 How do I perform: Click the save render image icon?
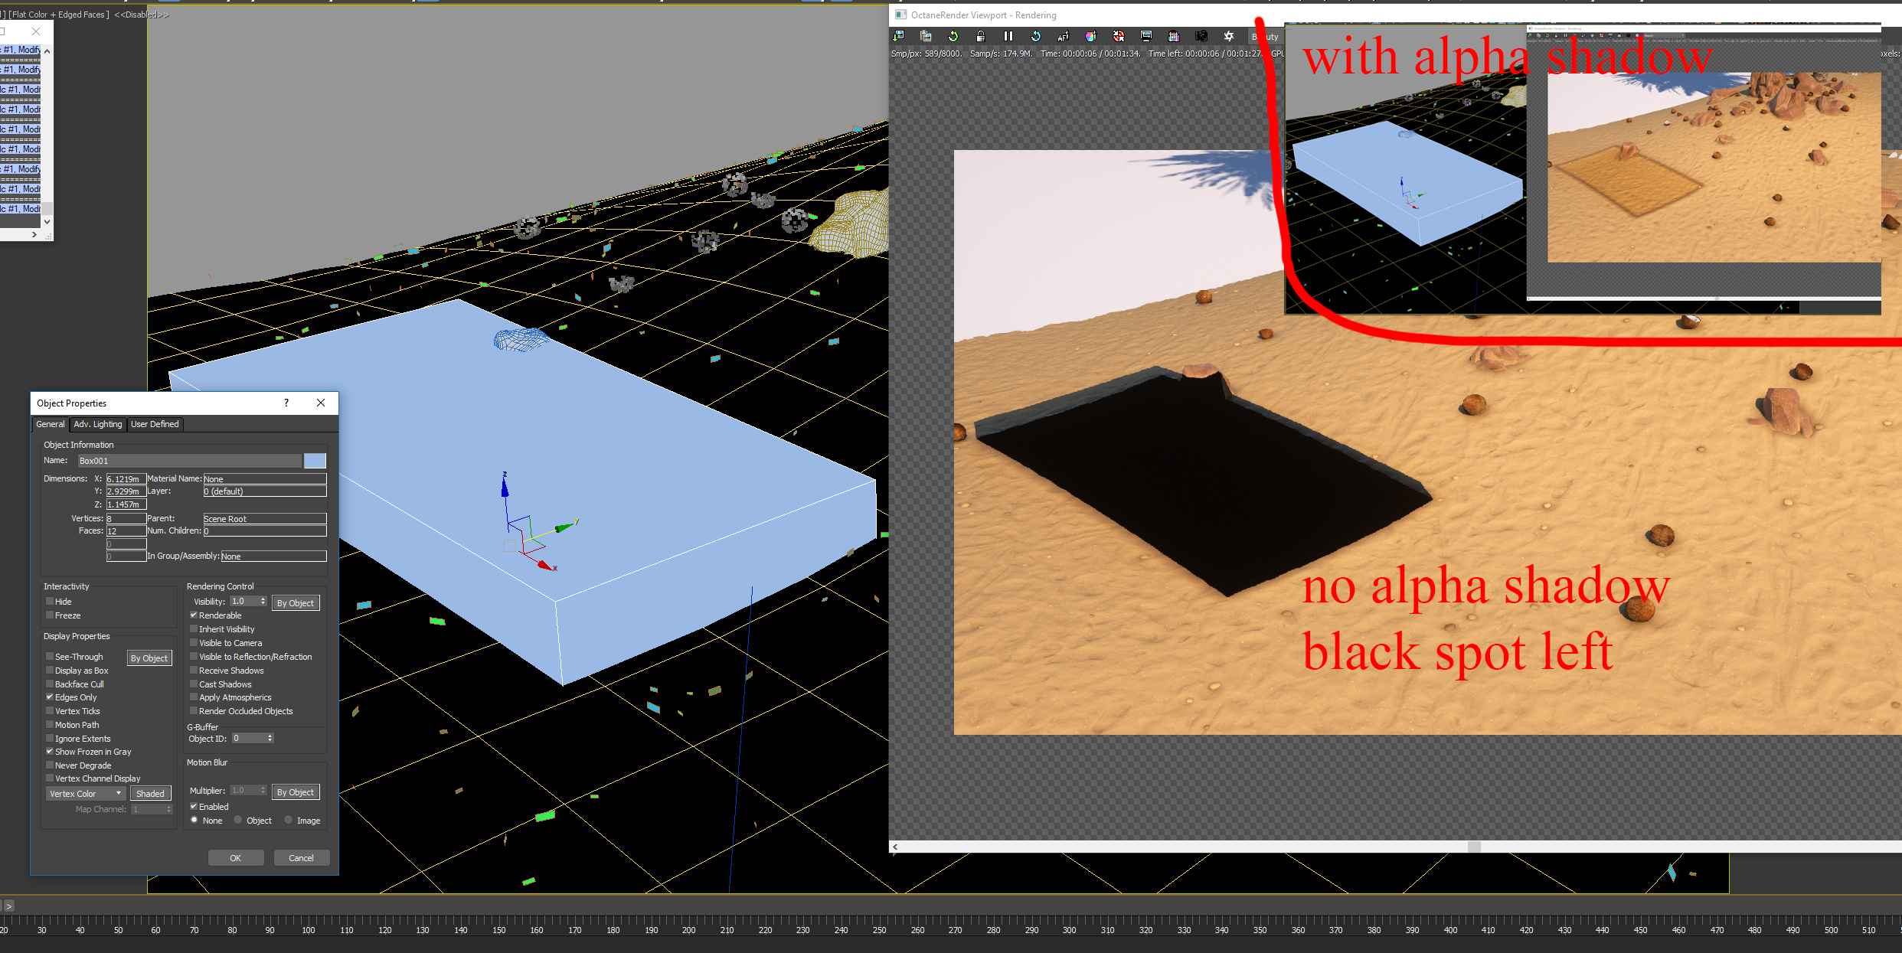pos(899,36)
